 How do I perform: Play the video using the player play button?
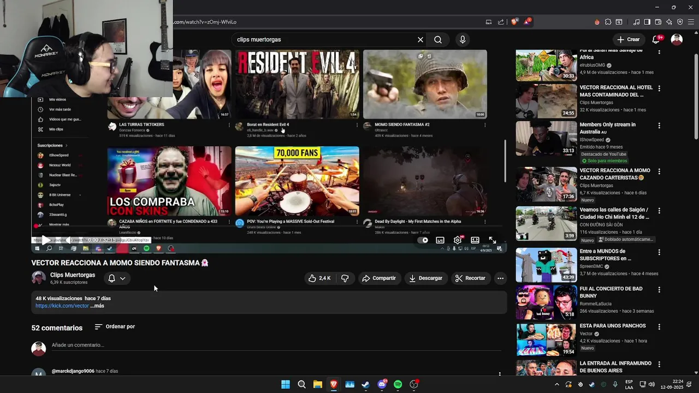(x=46, y=240)
